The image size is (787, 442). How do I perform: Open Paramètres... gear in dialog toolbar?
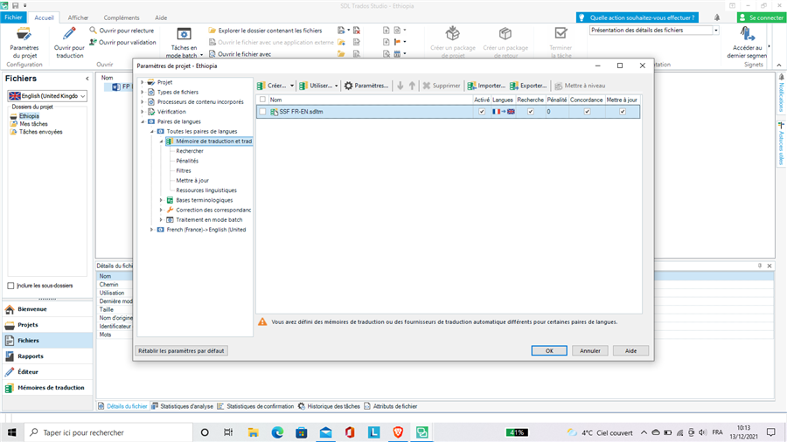tap(366, 86)
